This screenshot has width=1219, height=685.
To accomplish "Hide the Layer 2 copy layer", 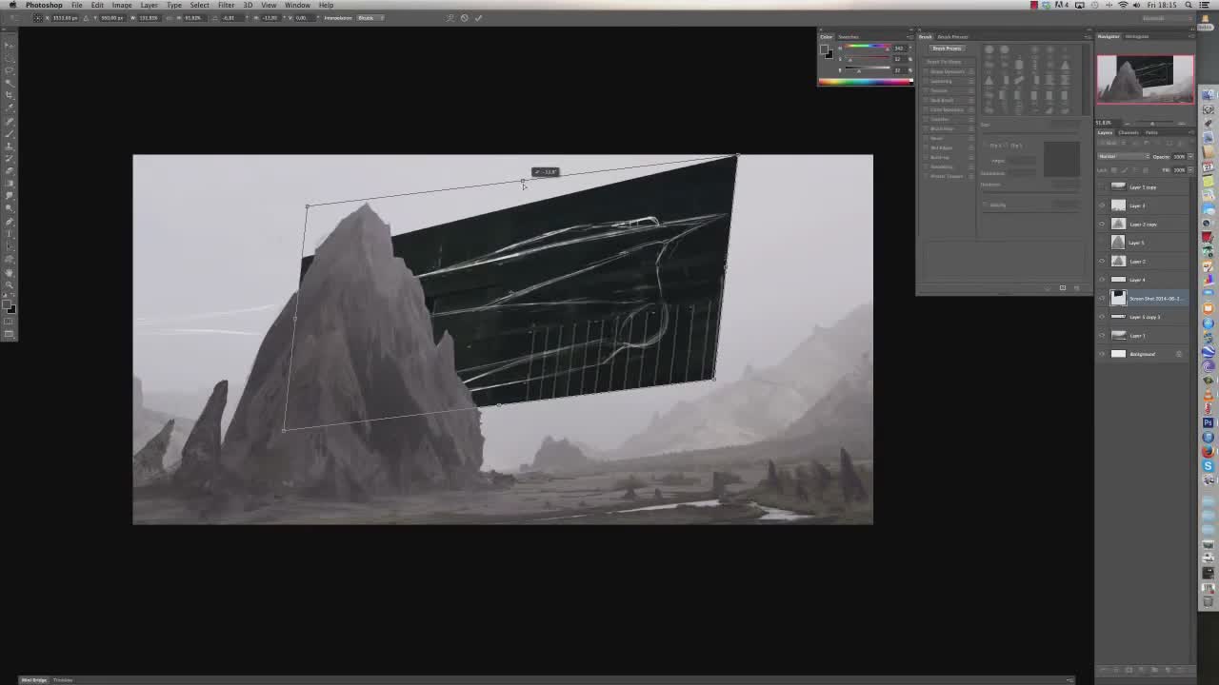I will coord(1102,225).
